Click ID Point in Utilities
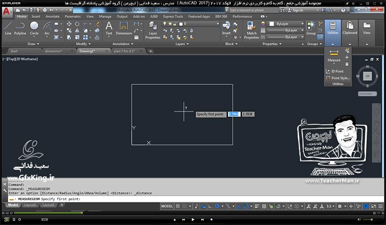The height and width of the screenshot is (225, 386). coord(334,71)
